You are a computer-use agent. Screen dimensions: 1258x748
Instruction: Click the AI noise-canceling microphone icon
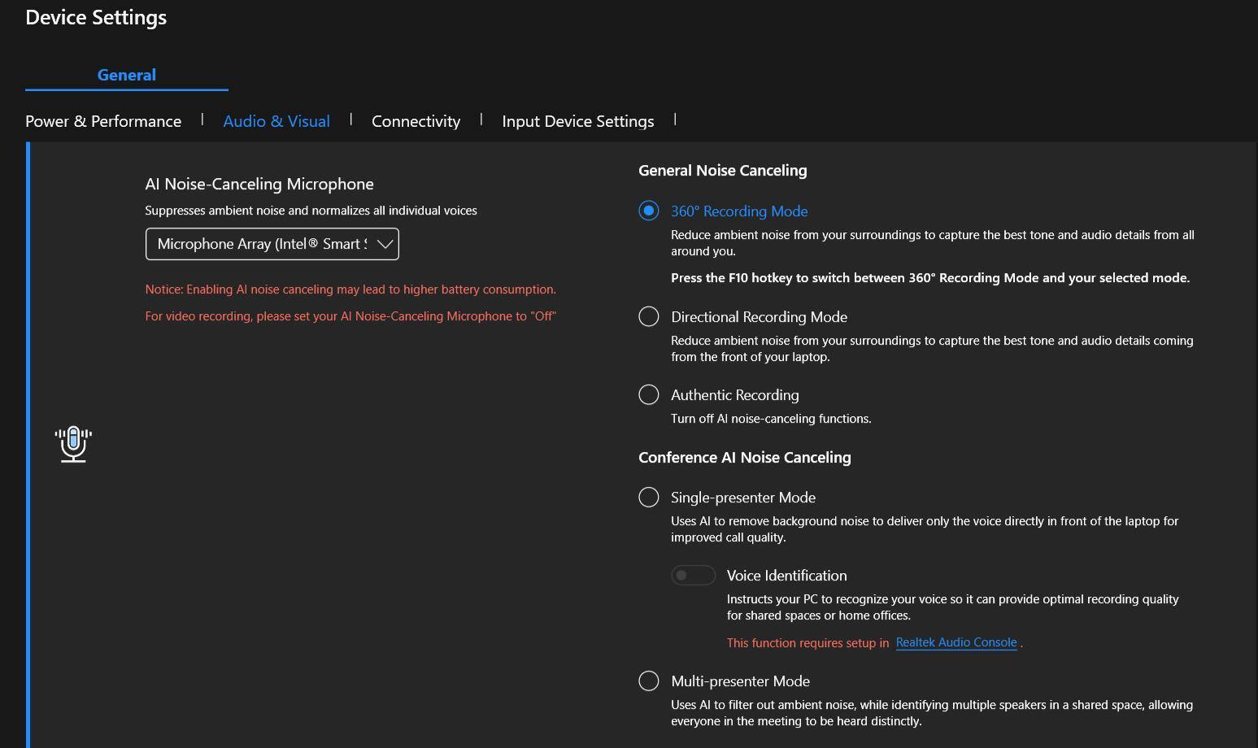coord(73,444)
